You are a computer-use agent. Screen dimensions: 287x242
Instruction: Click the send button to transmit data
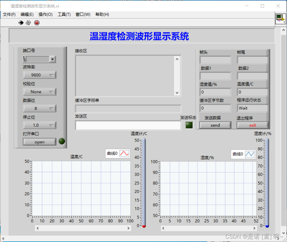point(215,125)
